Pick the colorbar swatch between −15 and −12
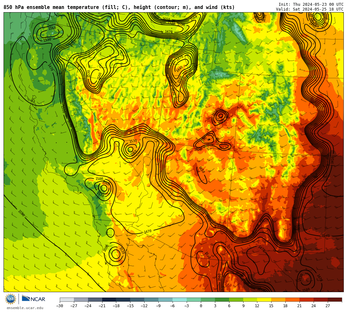347x312 pixels. 137,299
